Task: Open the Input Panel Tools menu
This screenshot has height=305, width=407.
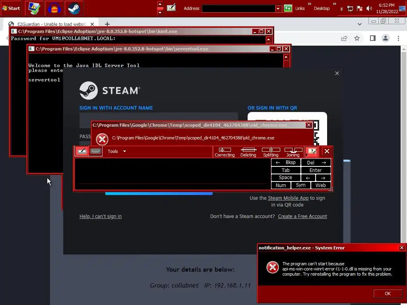Action: [x=116, y=151]
